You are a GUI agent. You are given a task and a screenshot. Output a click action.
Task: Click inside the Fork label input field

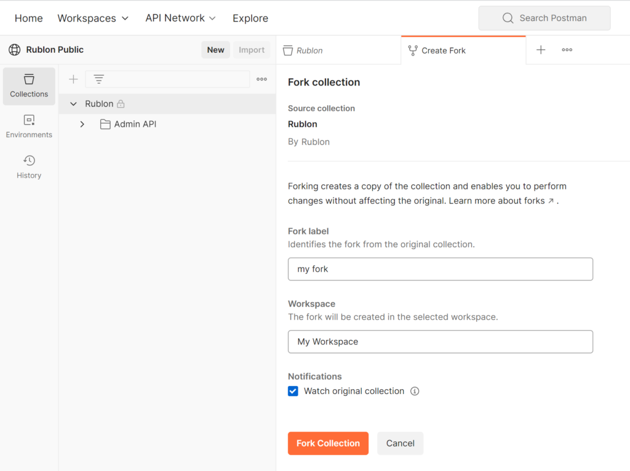tap(440, 269)
